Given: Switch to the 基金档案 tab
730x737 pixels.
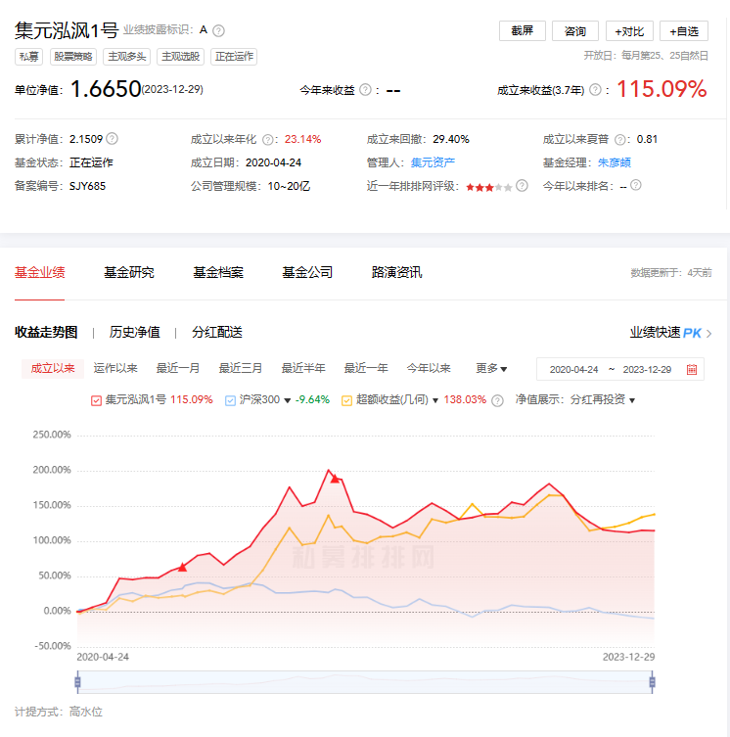Looking at the screenshot, I should (x=218, y=273).
